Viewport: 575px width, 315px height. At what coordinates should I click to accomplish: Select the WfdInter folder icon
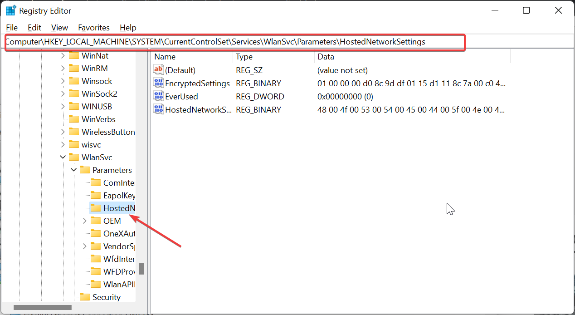[x=96, y=259]
